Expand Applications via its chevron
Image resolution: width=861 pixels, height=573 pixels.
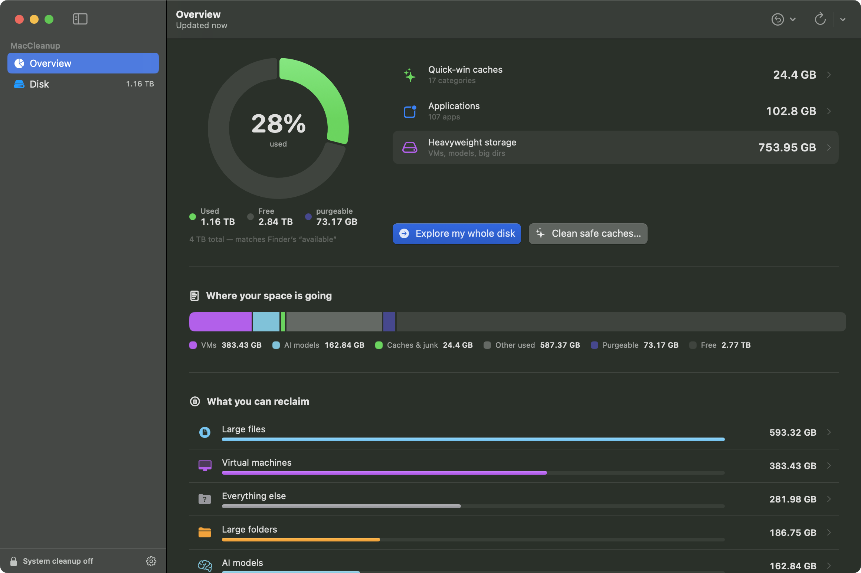point(829,111)
